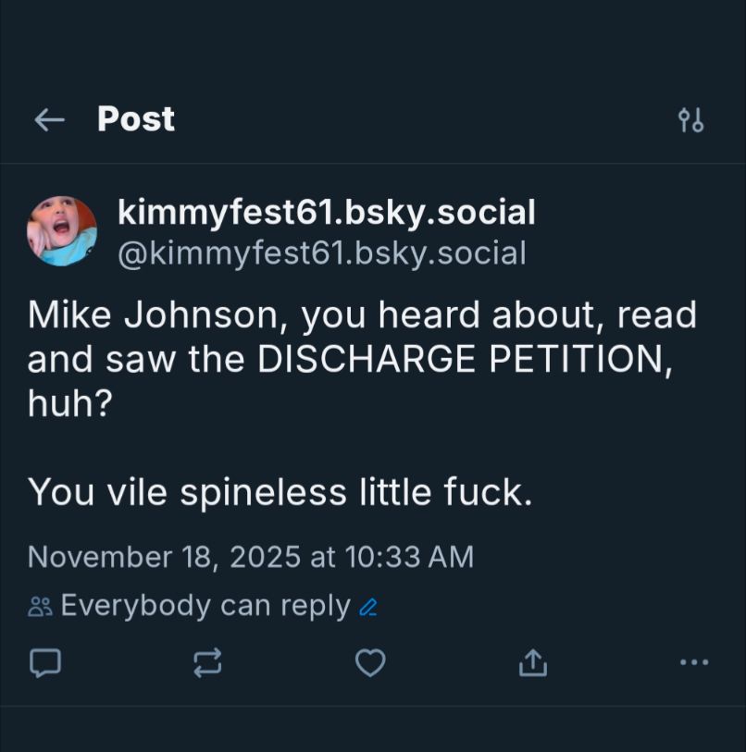746x752 pixels.
Task: Repost this post using the arrows icon
Action: click(x=207, y=662)
